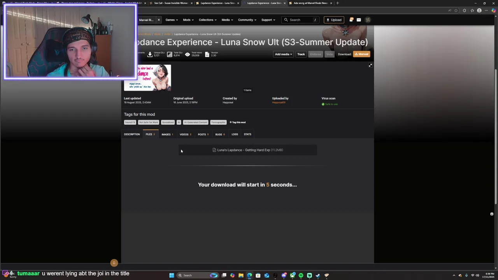Switch to the Posts tab
This screenshot has width=498, height=280.
point(203,135)
